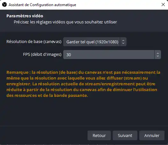168x145 pixels.
Task: Click the FPS (débit d'images) label
Action: pos(42,55)
